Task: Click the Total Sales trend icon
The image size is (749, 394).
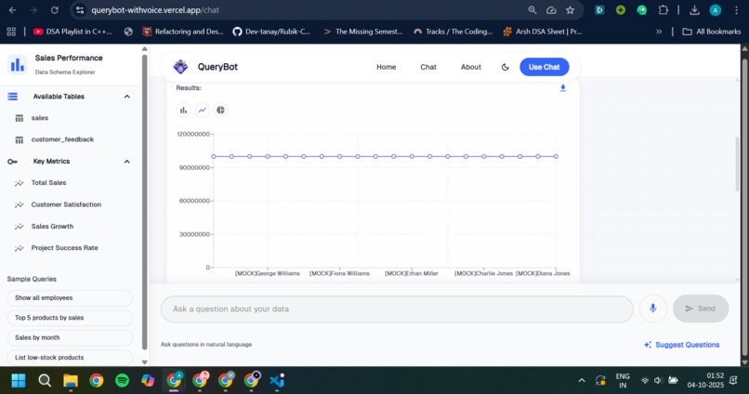Action: click(x=20, y=183)
